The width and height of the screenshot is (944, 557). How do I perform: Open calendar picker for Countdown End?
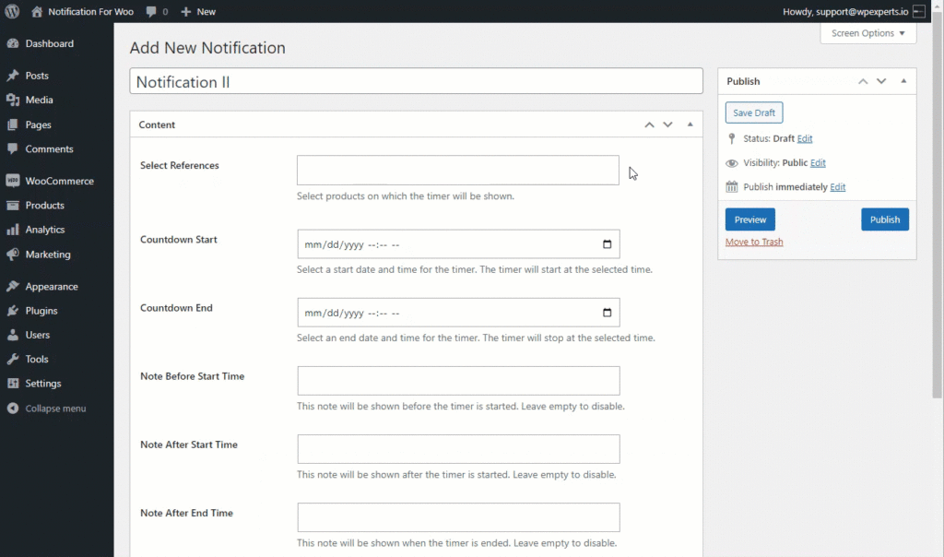click(x=607, y=313)
